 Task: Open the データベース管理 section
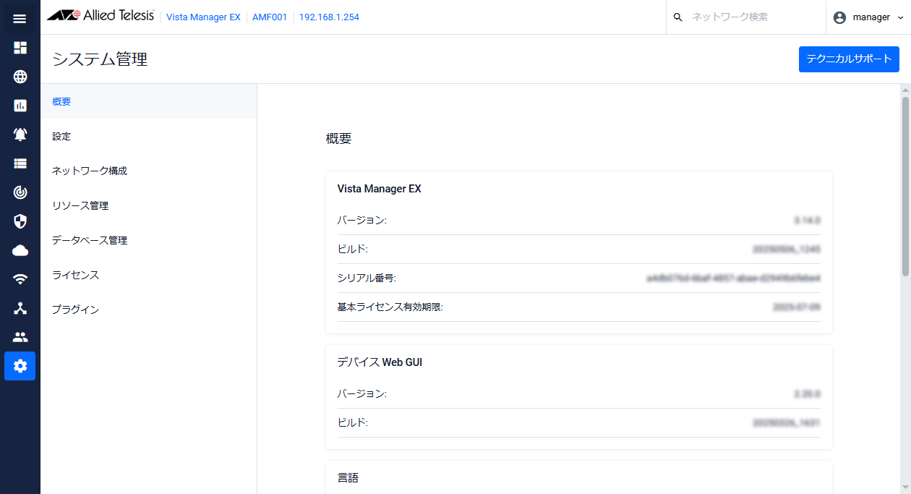click(148, 240)
